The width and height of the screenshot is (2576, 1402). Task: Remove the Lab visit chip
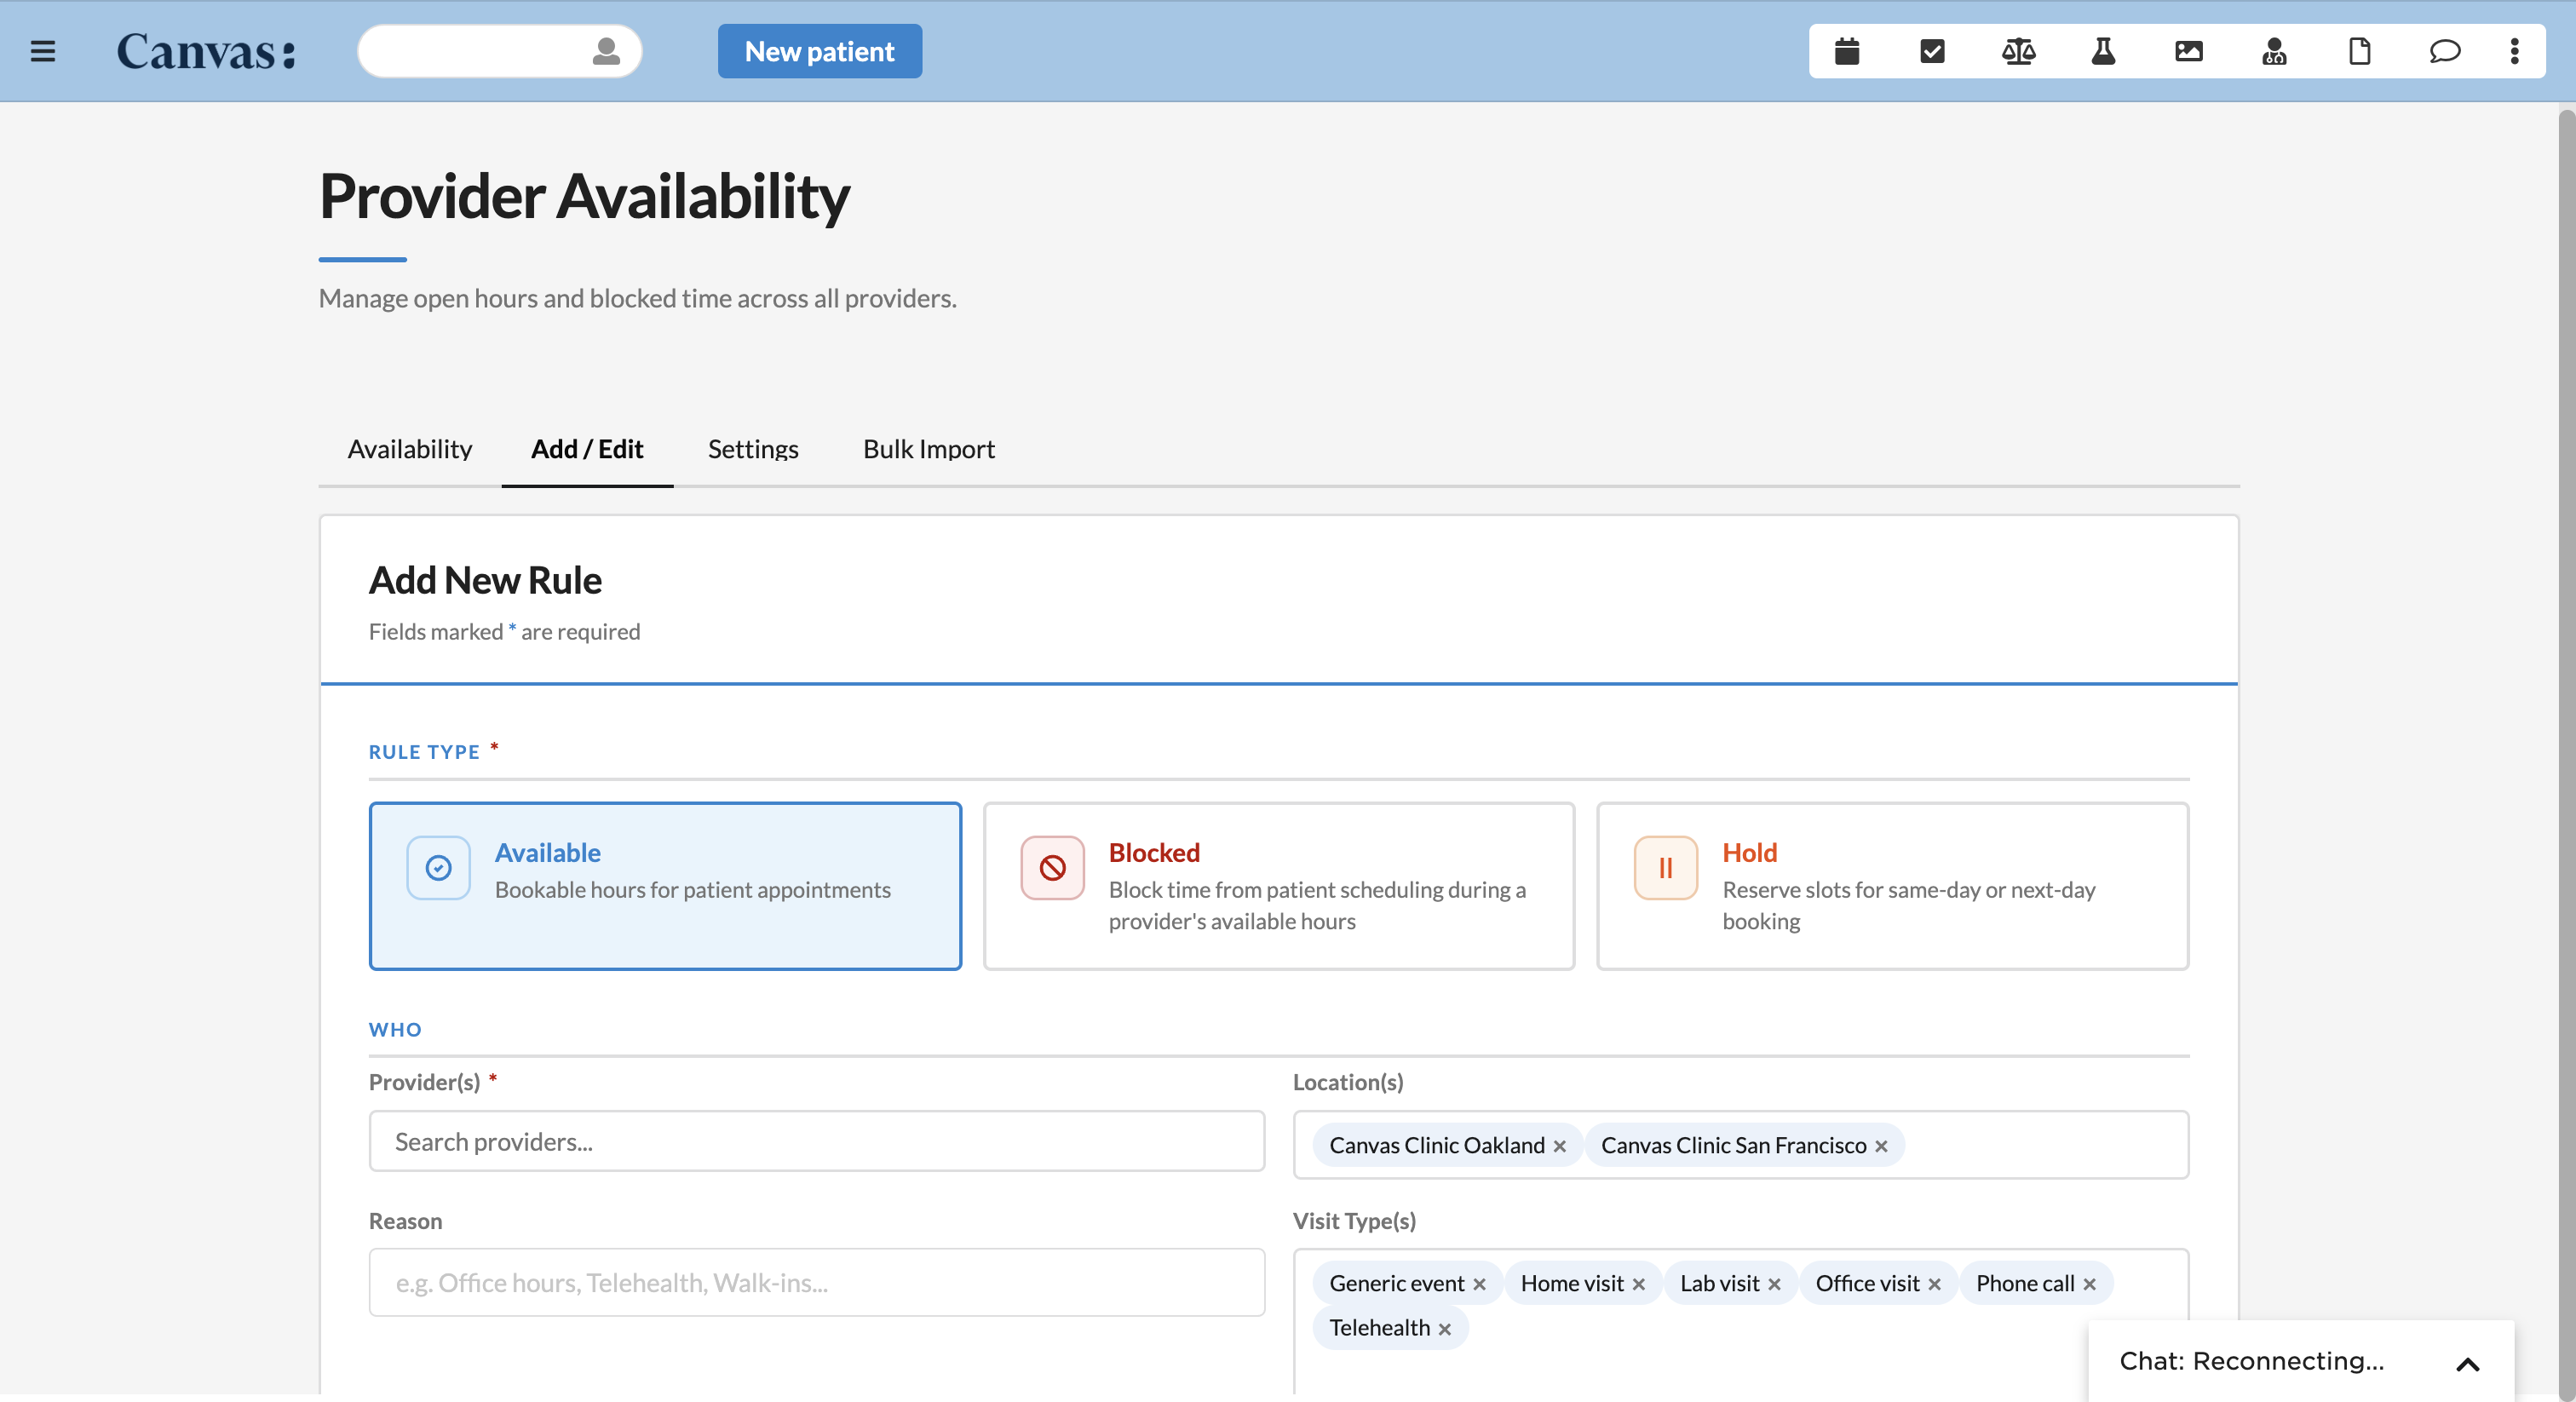point(1774,1284)
